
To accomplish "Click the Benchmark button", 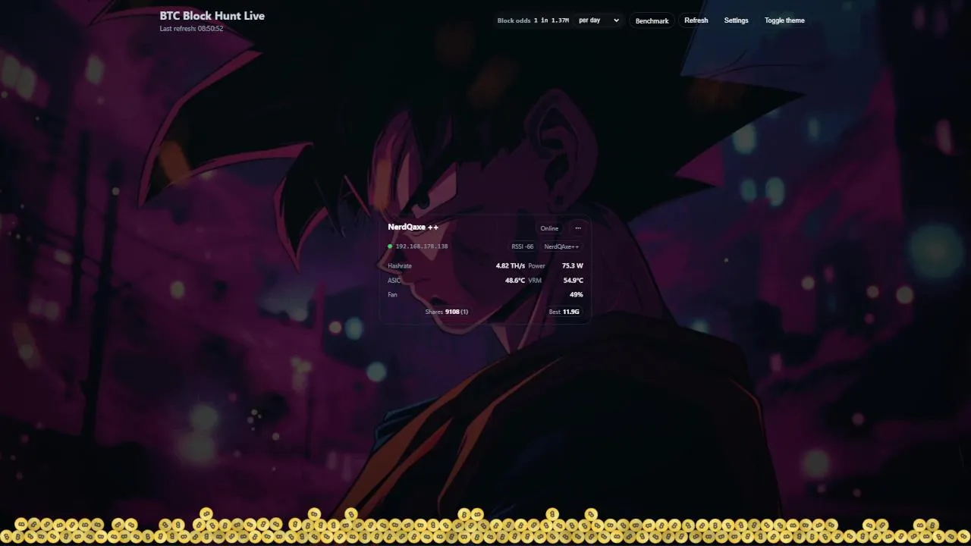I will click(652, 20).
